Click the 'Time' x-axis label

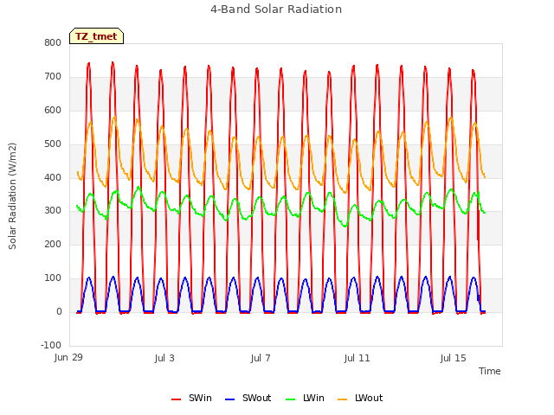pyautogui.click(x=489, y=371)
